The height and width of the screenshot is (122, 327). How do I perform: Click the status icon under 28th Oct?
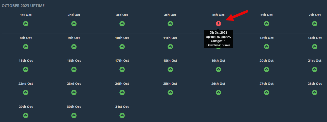coord(315,92)
